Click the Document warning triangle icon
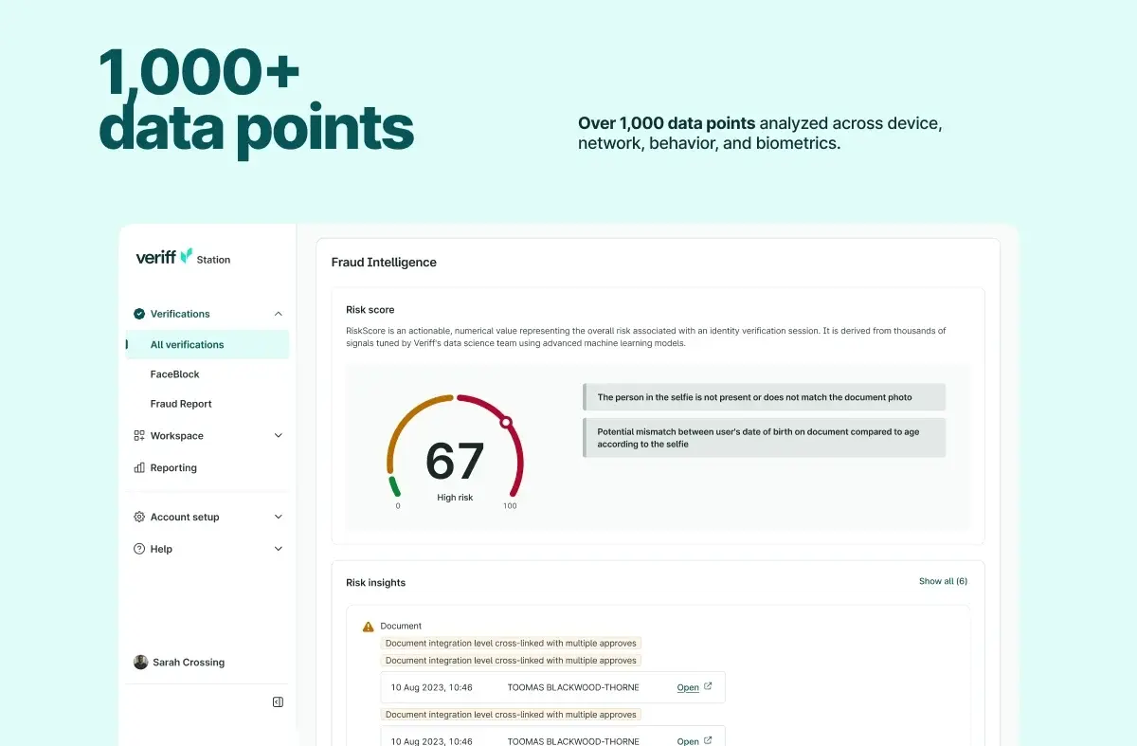Image resolution: width=1137 pixels, height=746 pixels. (368, 627)
